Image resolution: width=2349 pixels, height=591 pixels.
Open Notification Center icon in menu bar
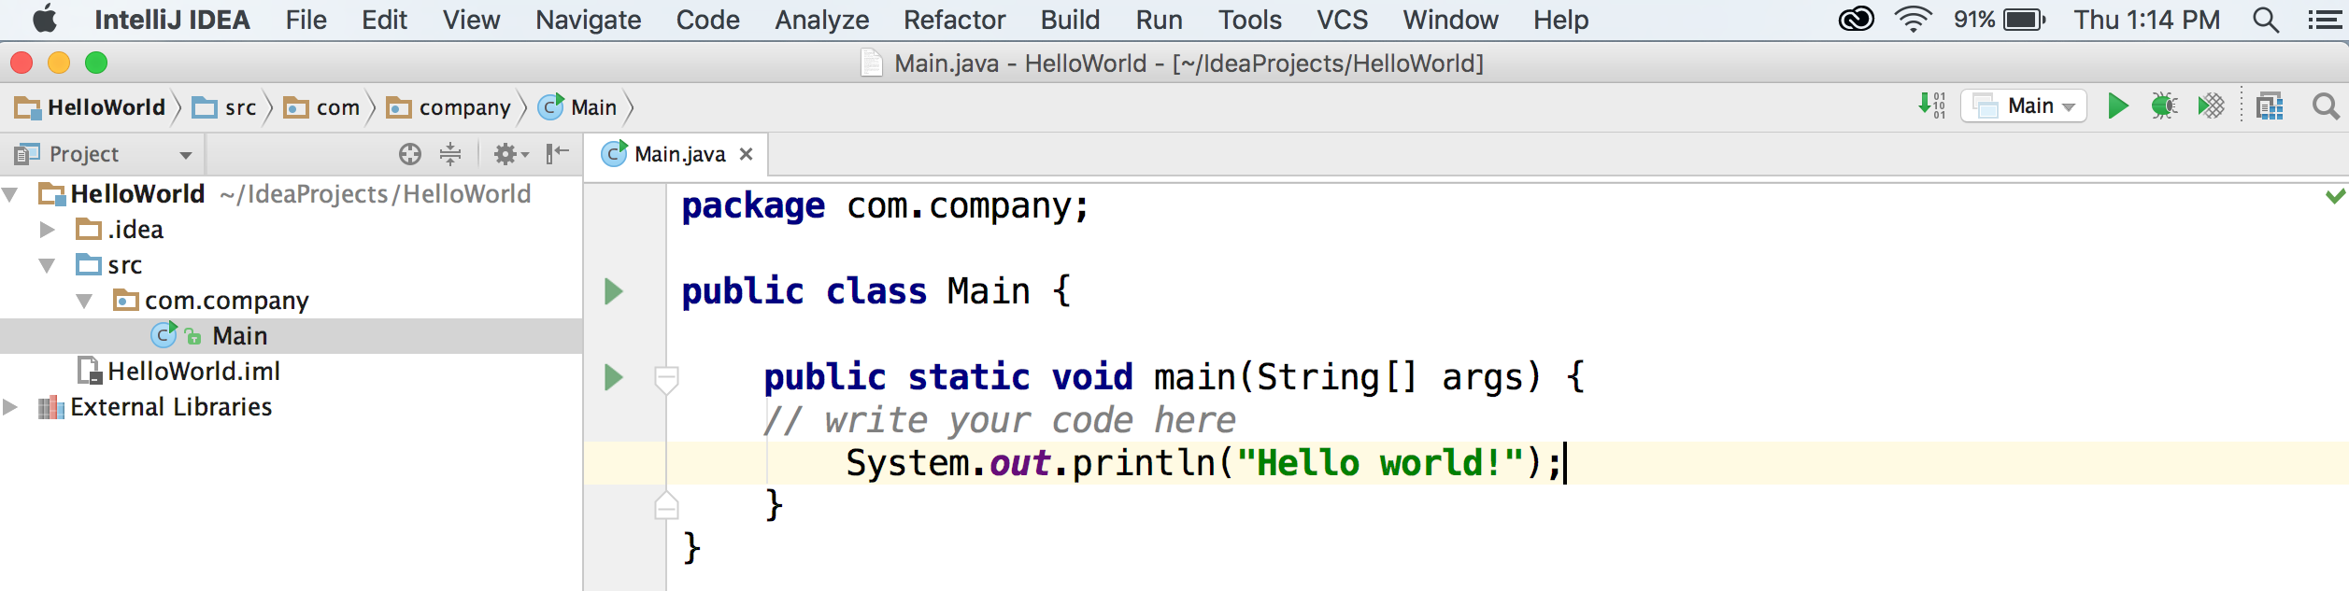pos(2324,20)
